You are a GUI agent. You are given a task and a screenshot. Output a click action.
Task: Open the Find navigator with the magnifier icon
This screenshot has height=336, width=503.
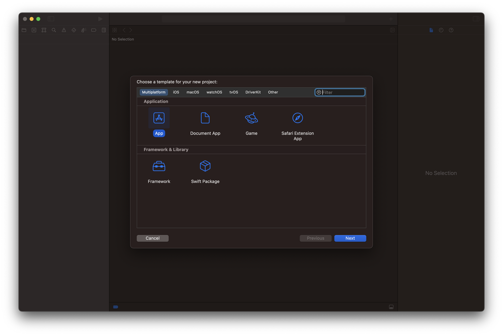[x=54, y=30]
